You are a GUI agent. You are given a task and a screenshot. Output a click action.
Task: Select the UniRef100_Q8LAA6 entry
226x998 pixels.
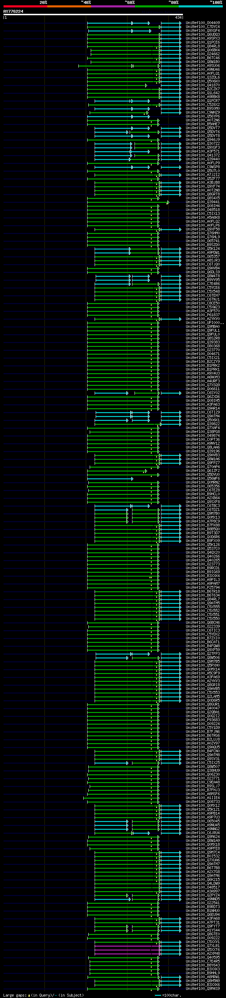[x=203, y=447]
